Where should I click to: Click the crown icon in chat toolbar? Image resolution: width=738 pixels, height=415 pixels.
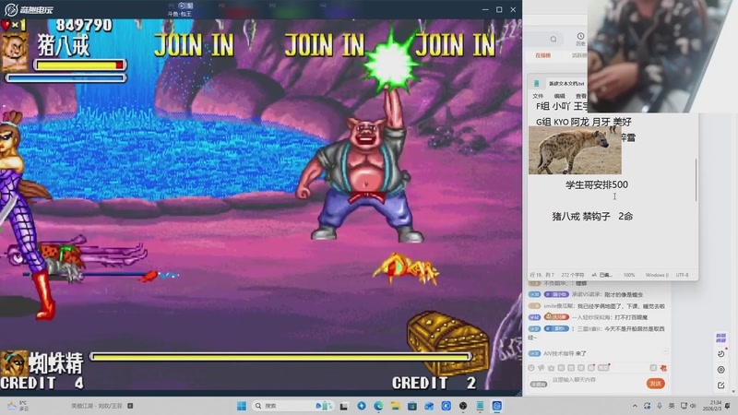click(551, 367)
